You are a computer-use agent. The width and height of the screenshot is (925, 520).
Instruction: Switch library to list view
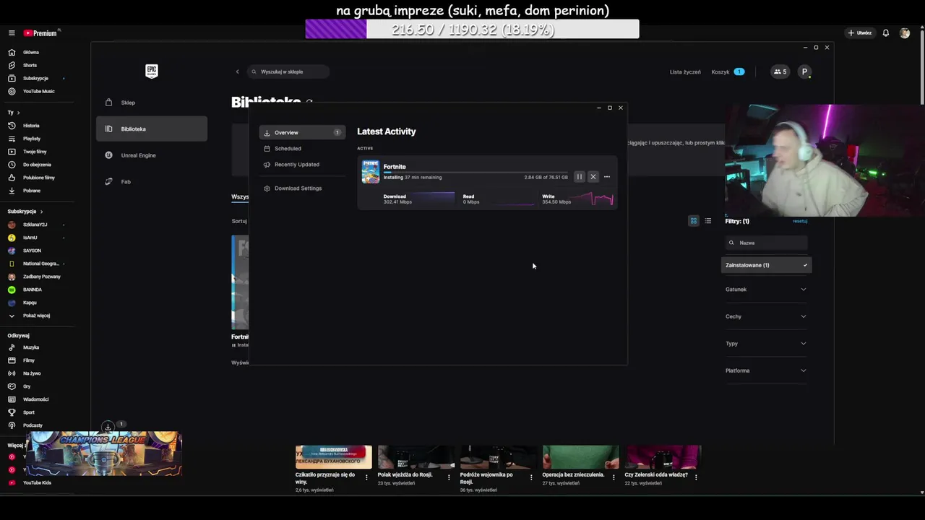click(x=708, y=221)
